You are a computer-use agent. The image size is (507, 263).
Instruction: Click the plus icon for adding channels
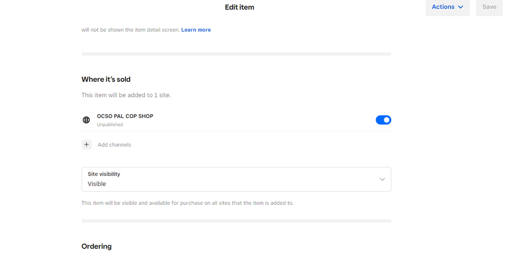tap(87, 145)
